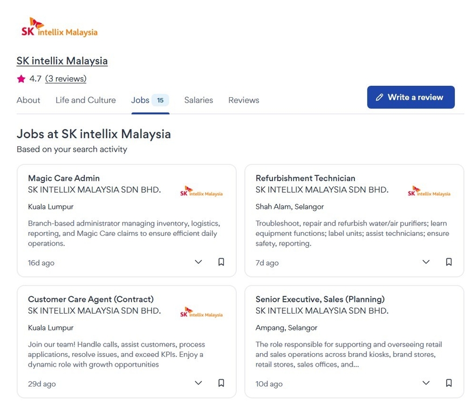The image size is (472, 406).
Task: Click the SK intellix Malaysia header logo
Action: [x=59, y=28]
